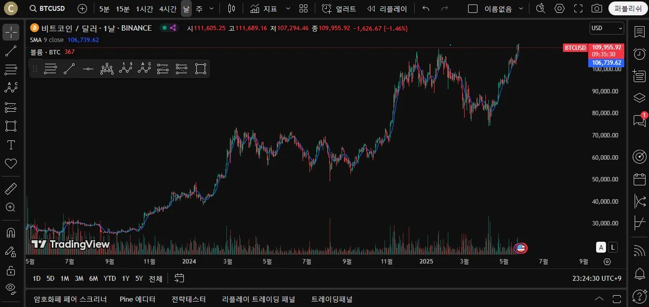Open quick search lightning magnifier icon
Viewport: 649px width, 307px height.
click(x=540, y=8)
